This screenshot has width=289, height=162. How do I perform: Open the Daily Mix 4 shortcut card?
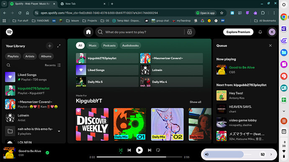171,82
